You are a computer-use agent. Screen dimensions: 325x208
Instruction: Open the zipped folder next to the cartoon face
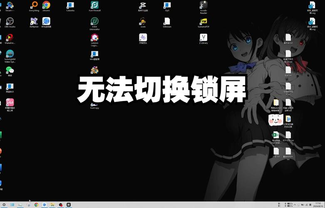288,121
